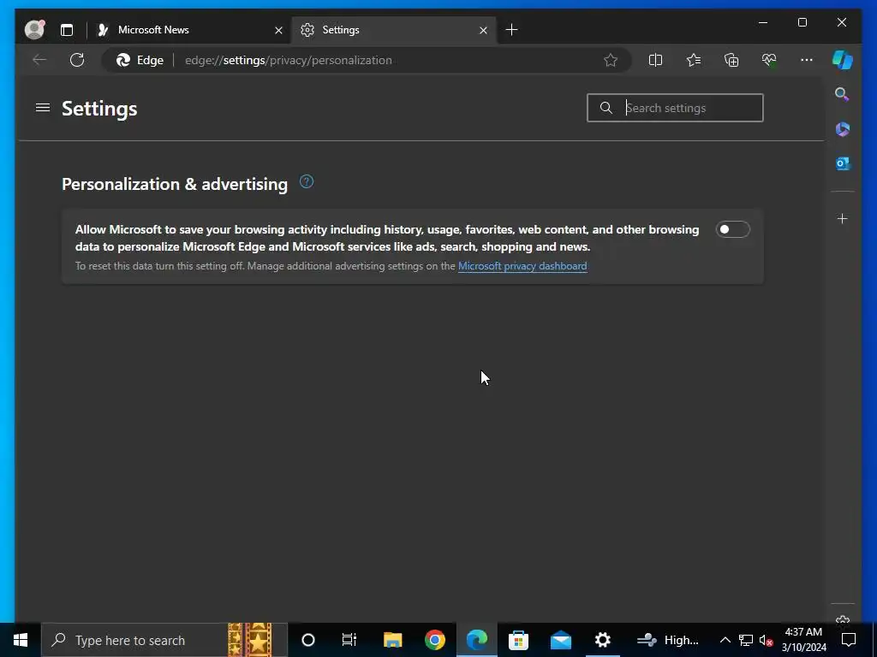Open the clock showing 4:37 AM
The width and height of the screenshot is (877, 657).
tap(803, 640)
